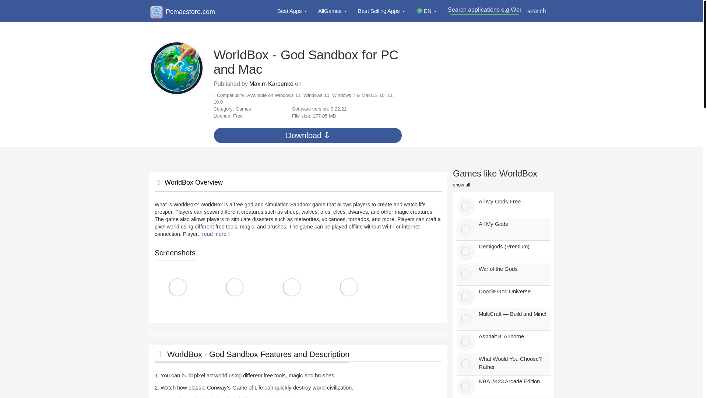Click the Software version 0.22.21 text

(x=319, y=109)
